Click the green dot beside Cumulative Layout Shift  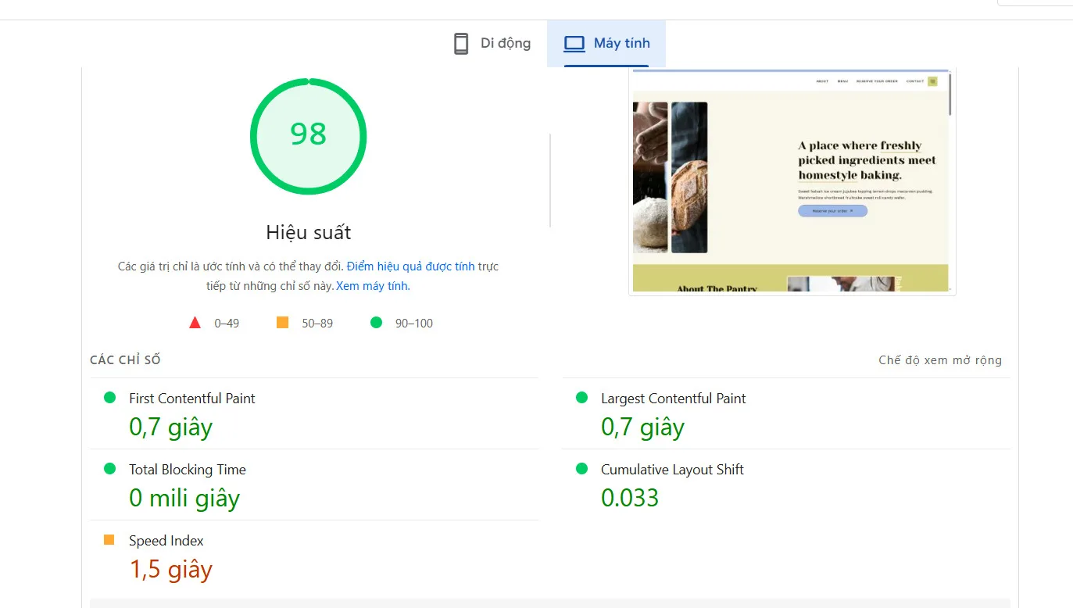[x=581, y=469]
